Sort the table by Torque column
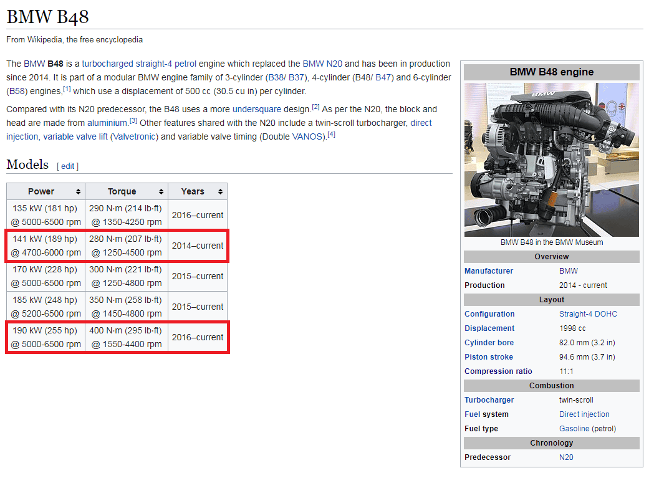The image size is (654, 478). click(x=161, y=191)
